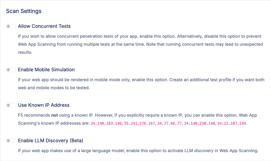Pick the 34.22.187.249 IP address
This screenshot has height=161, width=271.
232,123
